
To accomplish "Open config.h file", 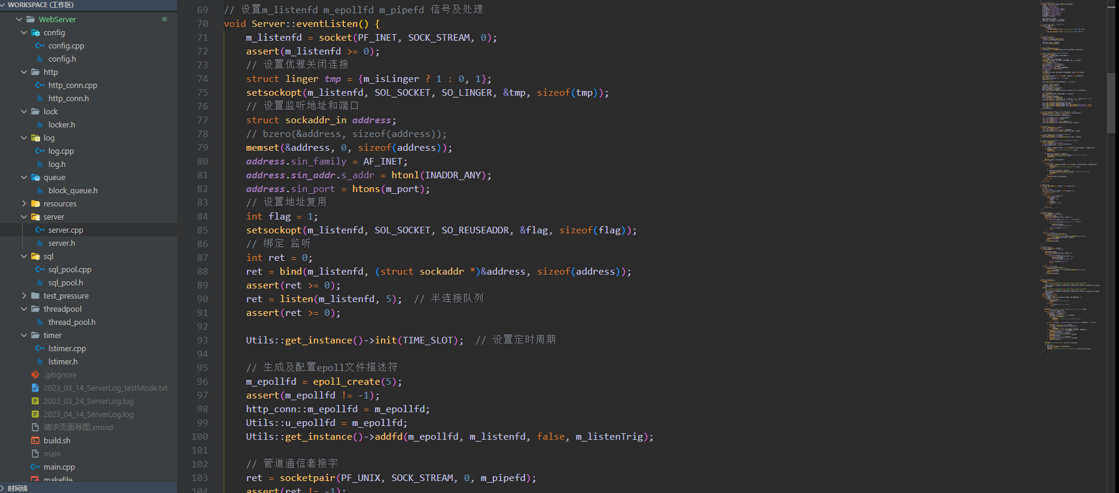I will [x=62, y=59].
